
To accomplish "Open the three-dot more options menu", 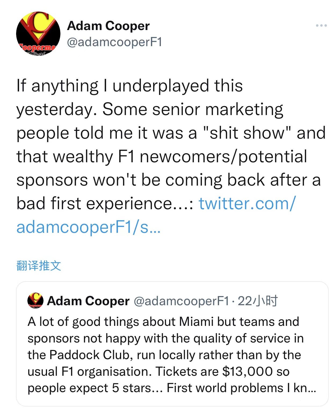I will [321, 26].
